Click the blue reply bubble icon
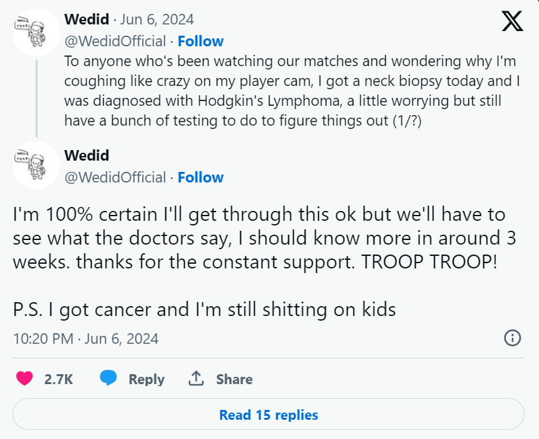539x439 pixels. (108, 379)
